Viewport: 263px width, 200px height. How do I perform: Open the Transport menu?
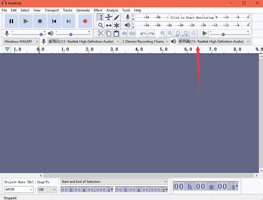(52, 10)
